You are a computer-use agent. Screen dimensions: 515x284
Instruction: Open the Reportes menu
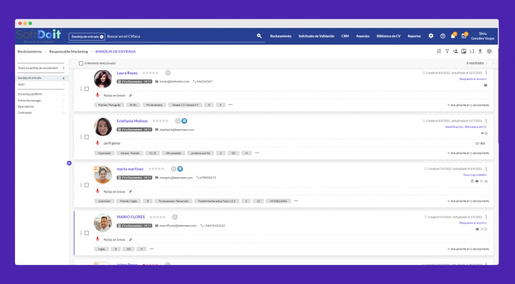pos(414,36)
